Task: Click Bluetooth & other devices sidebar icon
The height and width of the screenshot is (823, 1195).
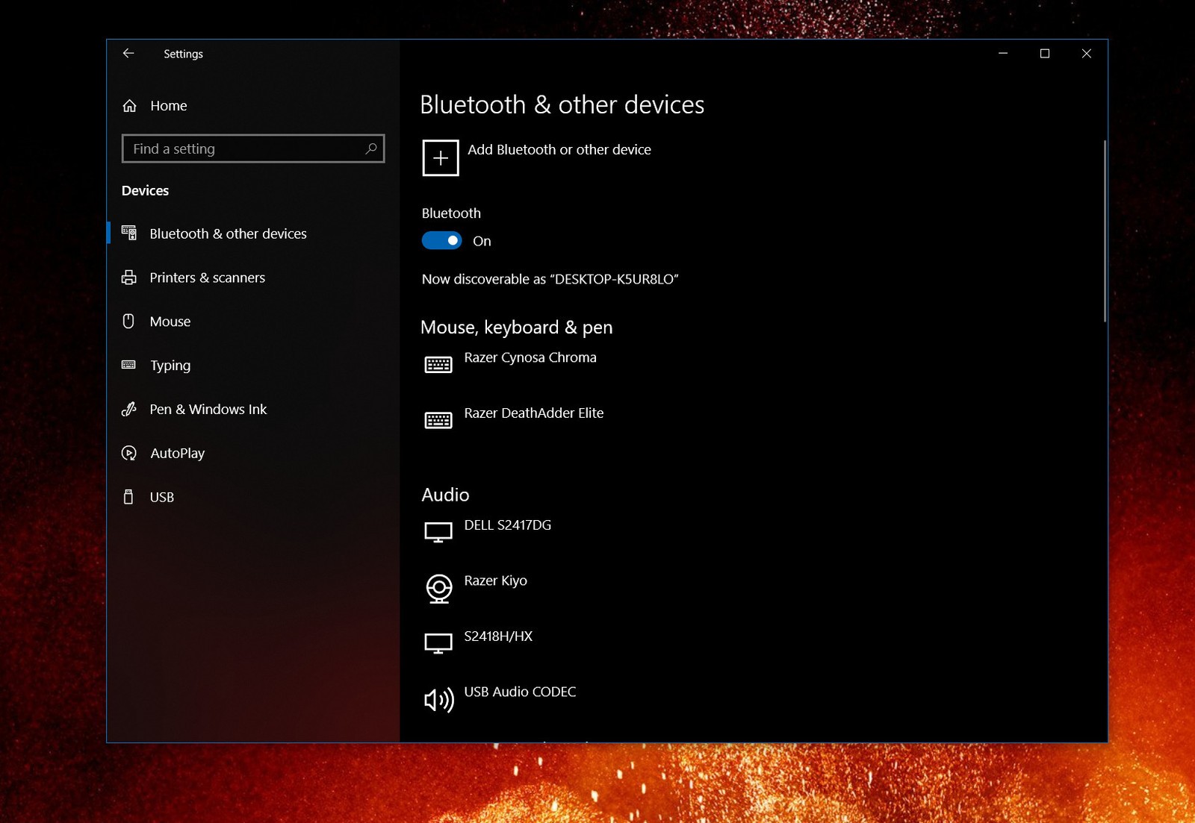Action: coord(129,234)
